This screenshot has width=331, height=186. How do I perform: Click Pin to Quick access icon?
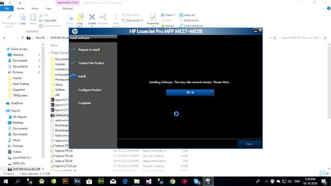pos(9,17)
